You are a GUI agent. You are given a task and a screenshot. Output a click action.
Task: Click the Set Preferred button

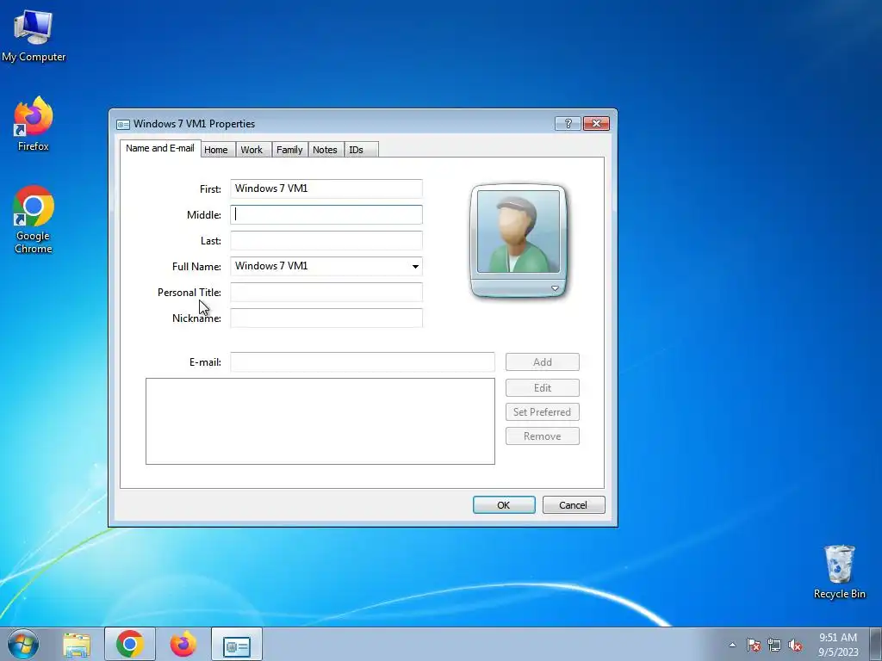coord(543,412)
